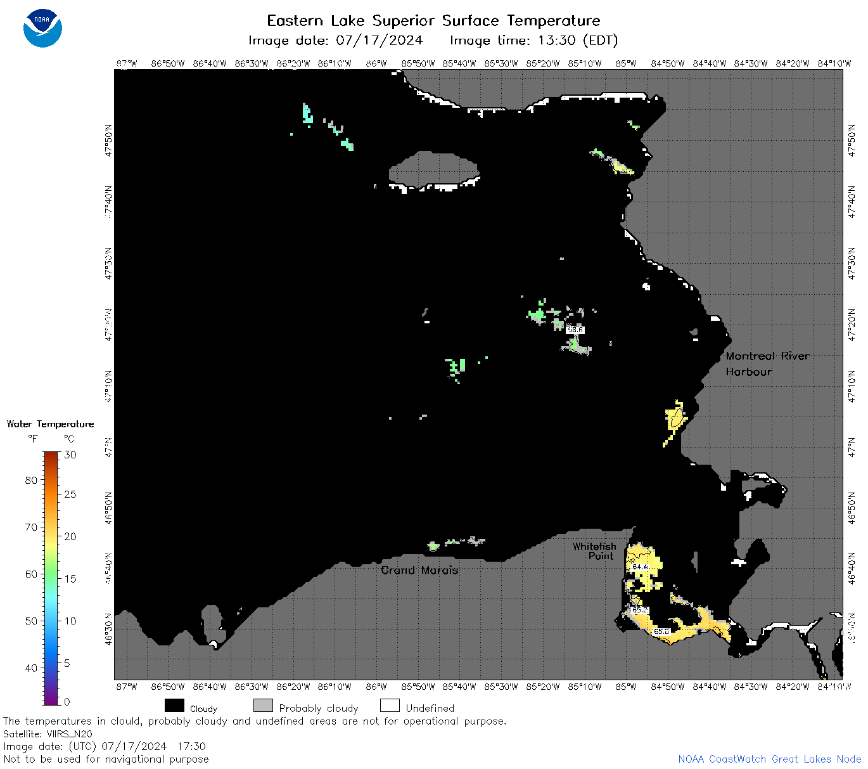The height and width of the screenshot is (769, 868).
Task: Click the 46°40'N label on the right axis
Action: (x=852, y=567)
